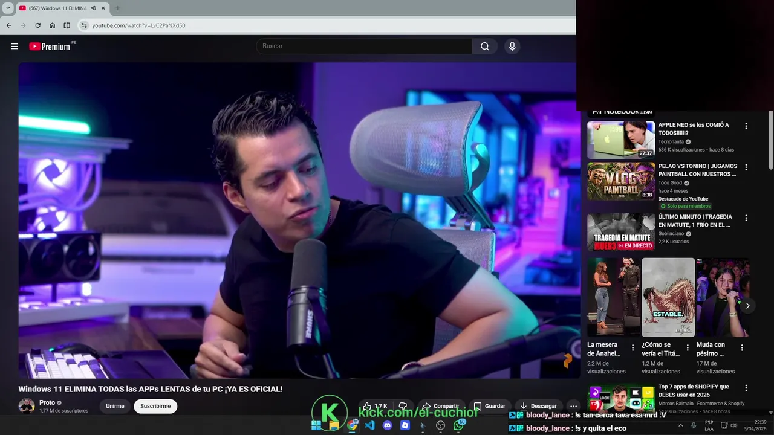Open the APPLE NEO video thumbnail
The image size is (774, 435).
621,140
